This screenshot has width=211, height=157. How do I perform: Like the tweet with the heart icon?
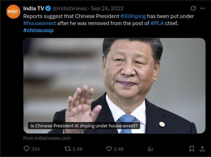(109, 149)
